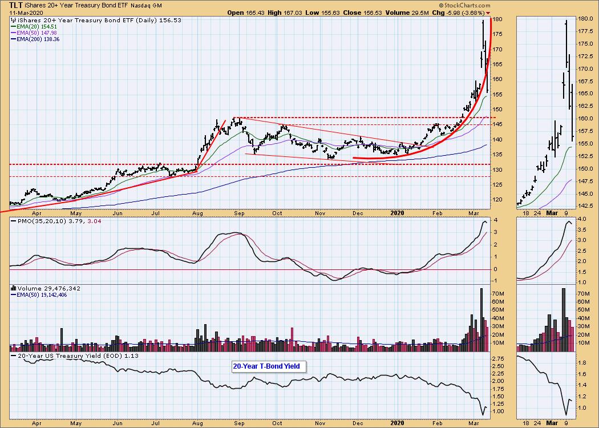The width and height of the screenshot is (599, 428).
Task: Click the red down arrow beside Chg
Action: point(488,13)
